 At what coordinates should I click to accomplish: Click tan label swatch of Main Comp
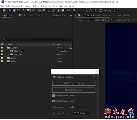point(2,51)
